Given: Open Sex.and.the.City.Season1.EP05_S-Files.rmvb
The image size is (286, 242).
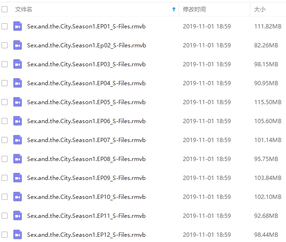Looking at the screenshot, I should [x=86, y=102].
